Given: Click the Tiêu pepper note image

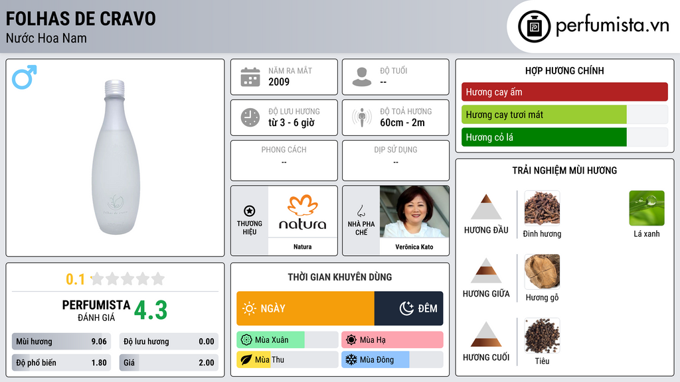Looking at the screenshot, I should [542, 336].
